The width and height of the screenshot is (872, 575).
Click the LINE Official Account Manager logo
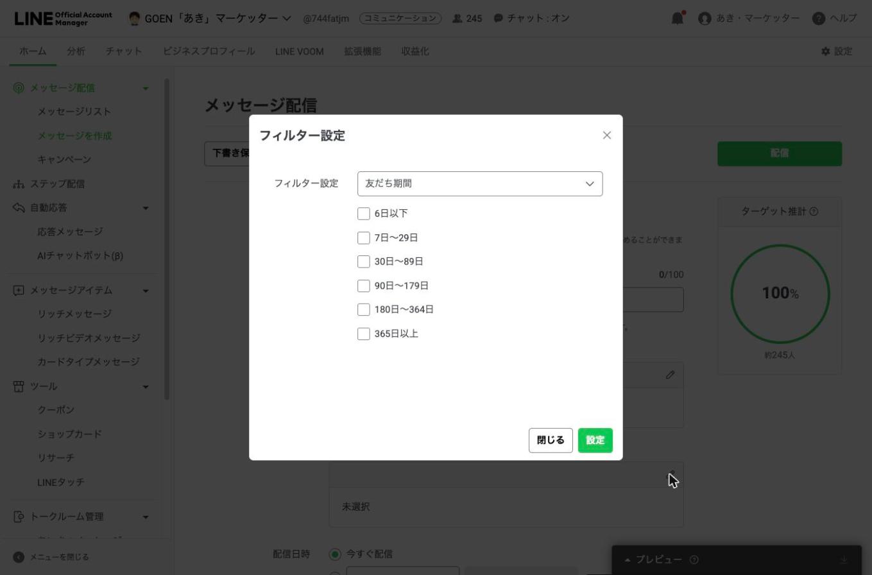pos(63,18)
